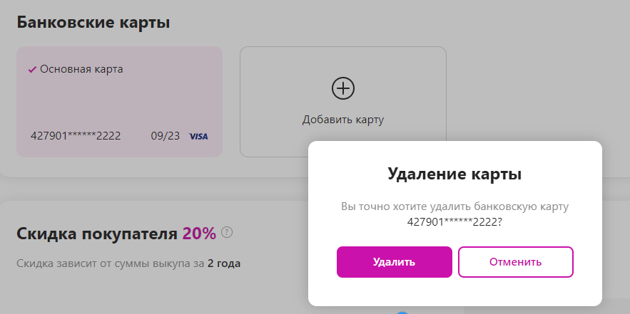The width and height of the screenshot is (630, 314).
Task: Click the 20% discount value
Action: [x=199, y=234]
